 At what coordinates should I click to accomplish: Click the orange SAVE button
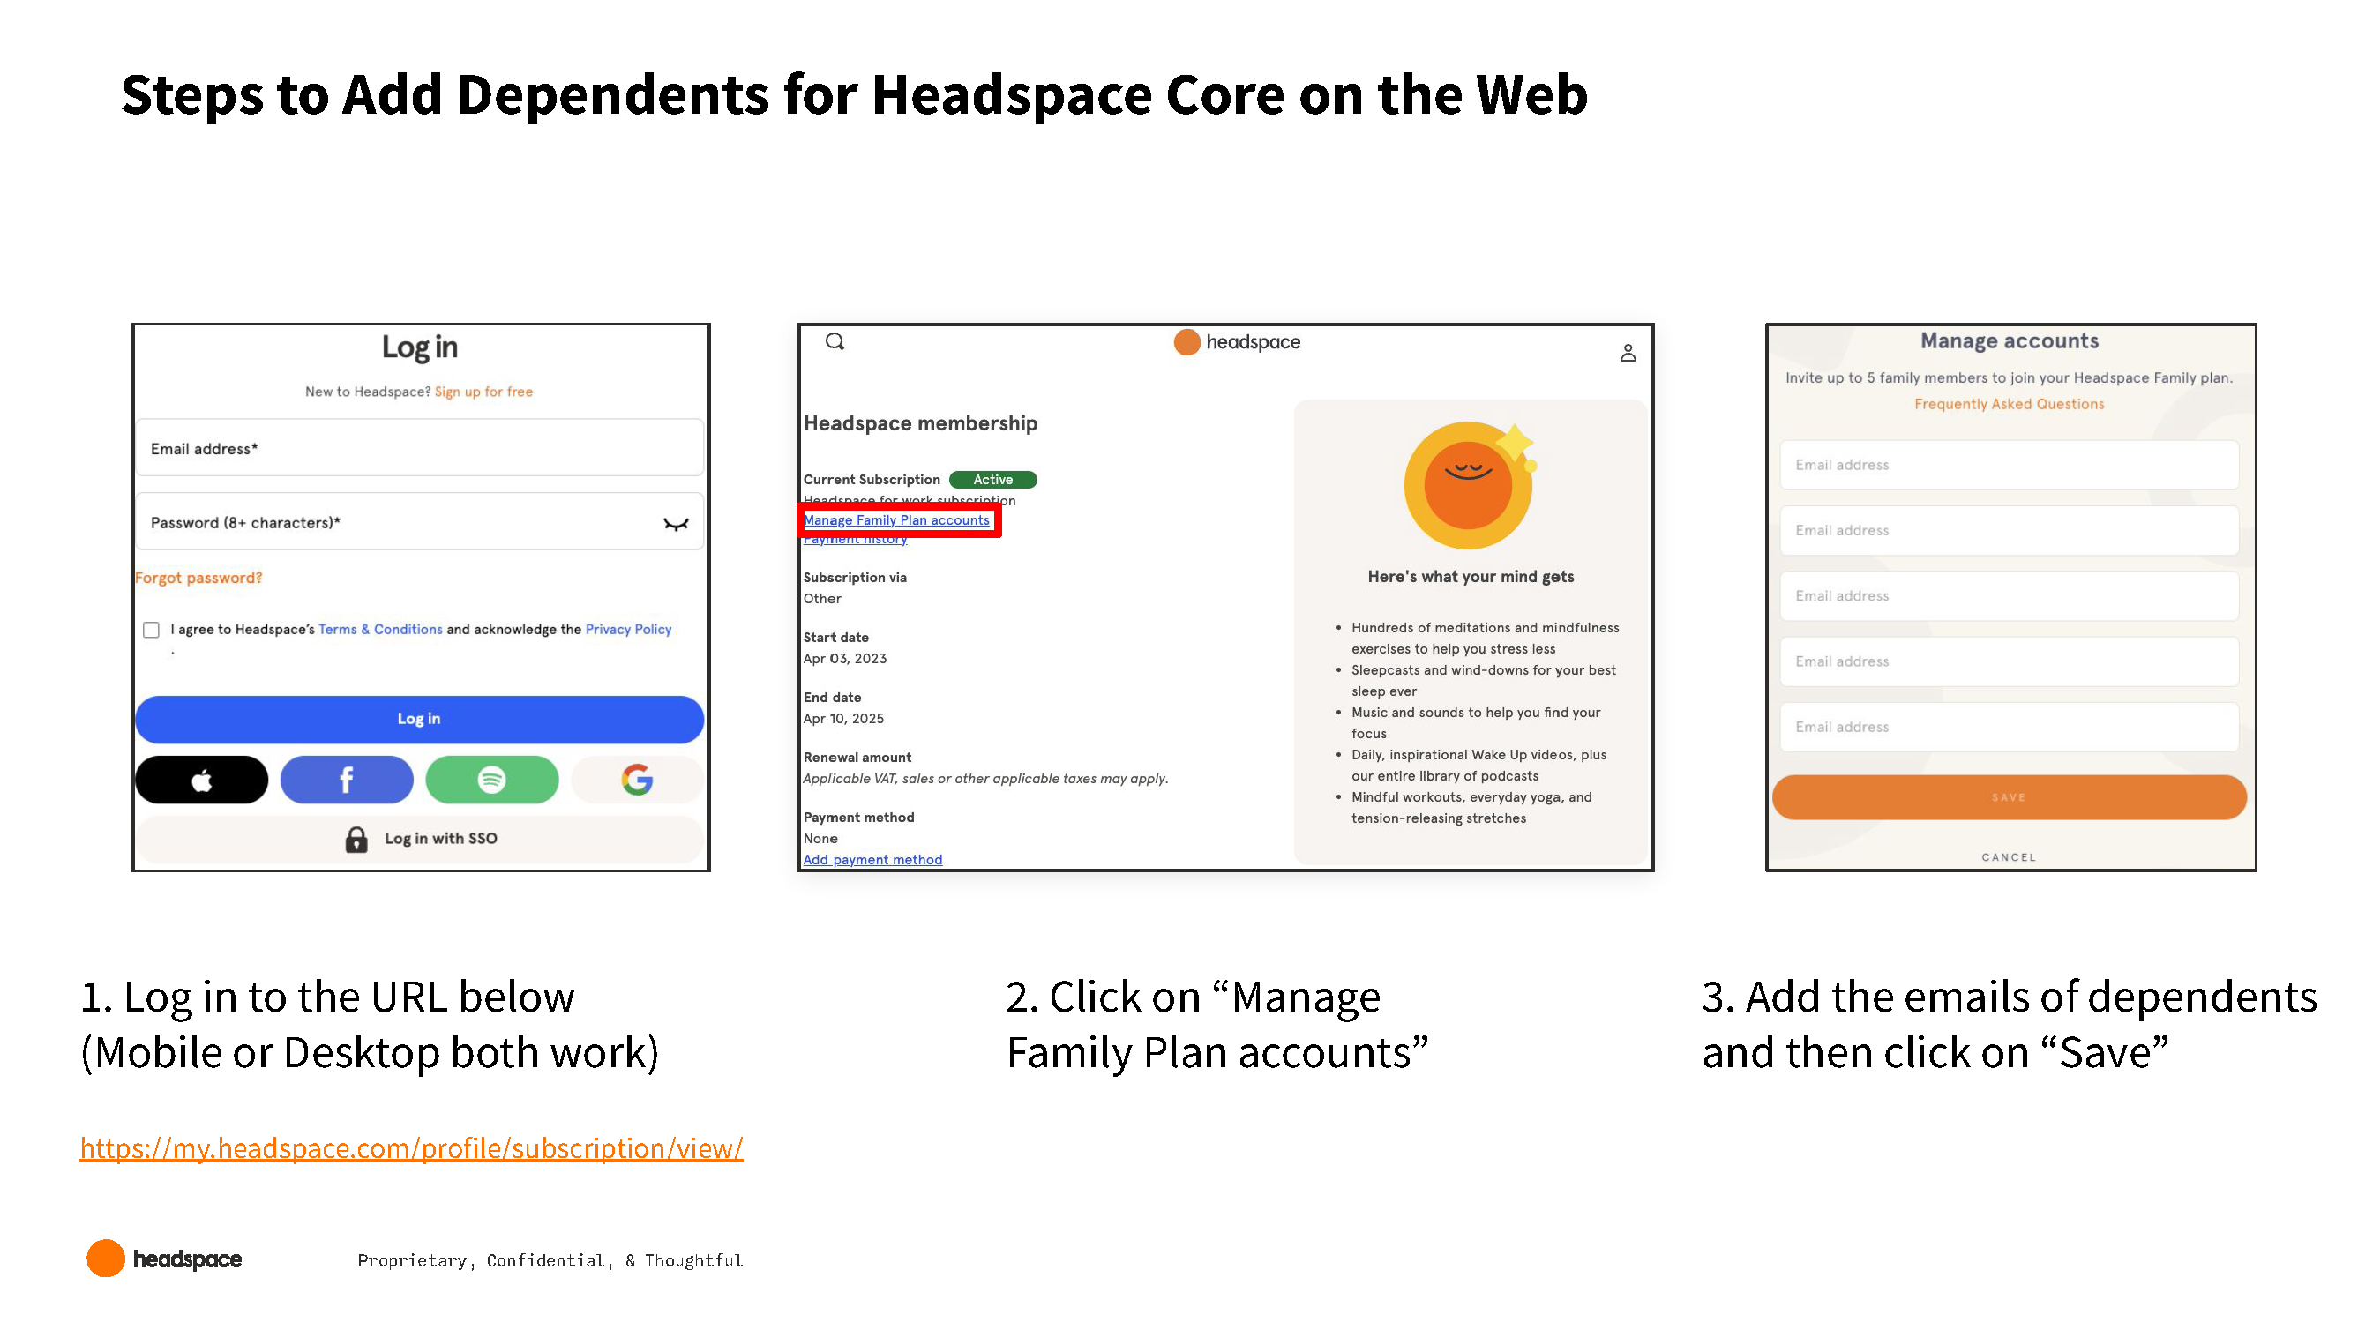point(2010,797)
